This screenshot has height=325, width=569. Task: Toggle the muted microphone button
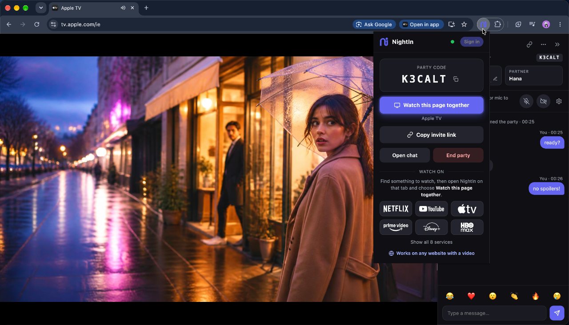click(x=526, y=101)
